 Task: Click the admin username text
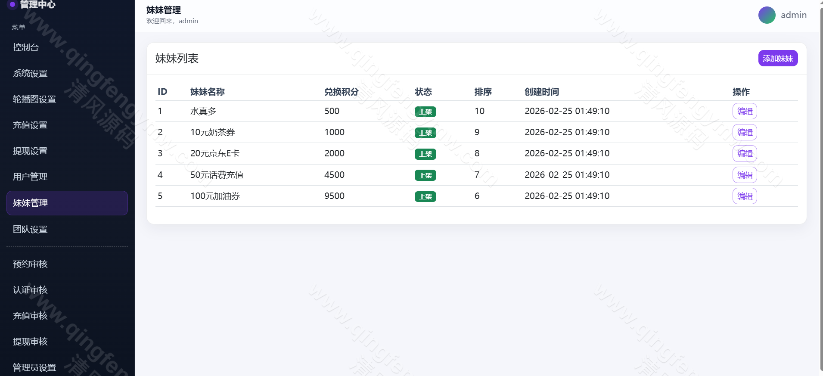(794, 15)
